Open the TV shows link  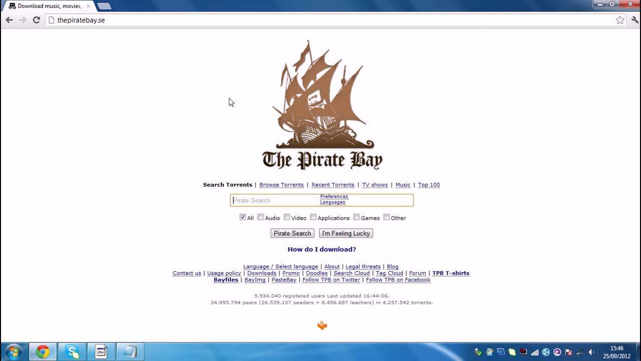point(375,185)
